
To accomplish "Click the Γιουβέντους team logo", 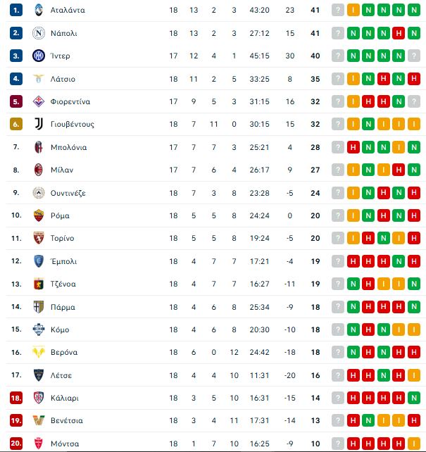I will (x=39, y=124).
